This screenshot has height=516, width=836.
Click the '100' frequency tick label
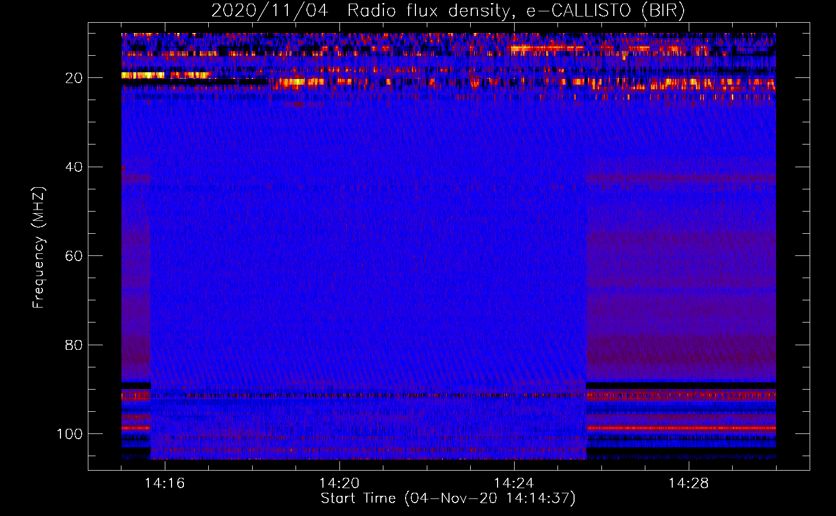70,434
